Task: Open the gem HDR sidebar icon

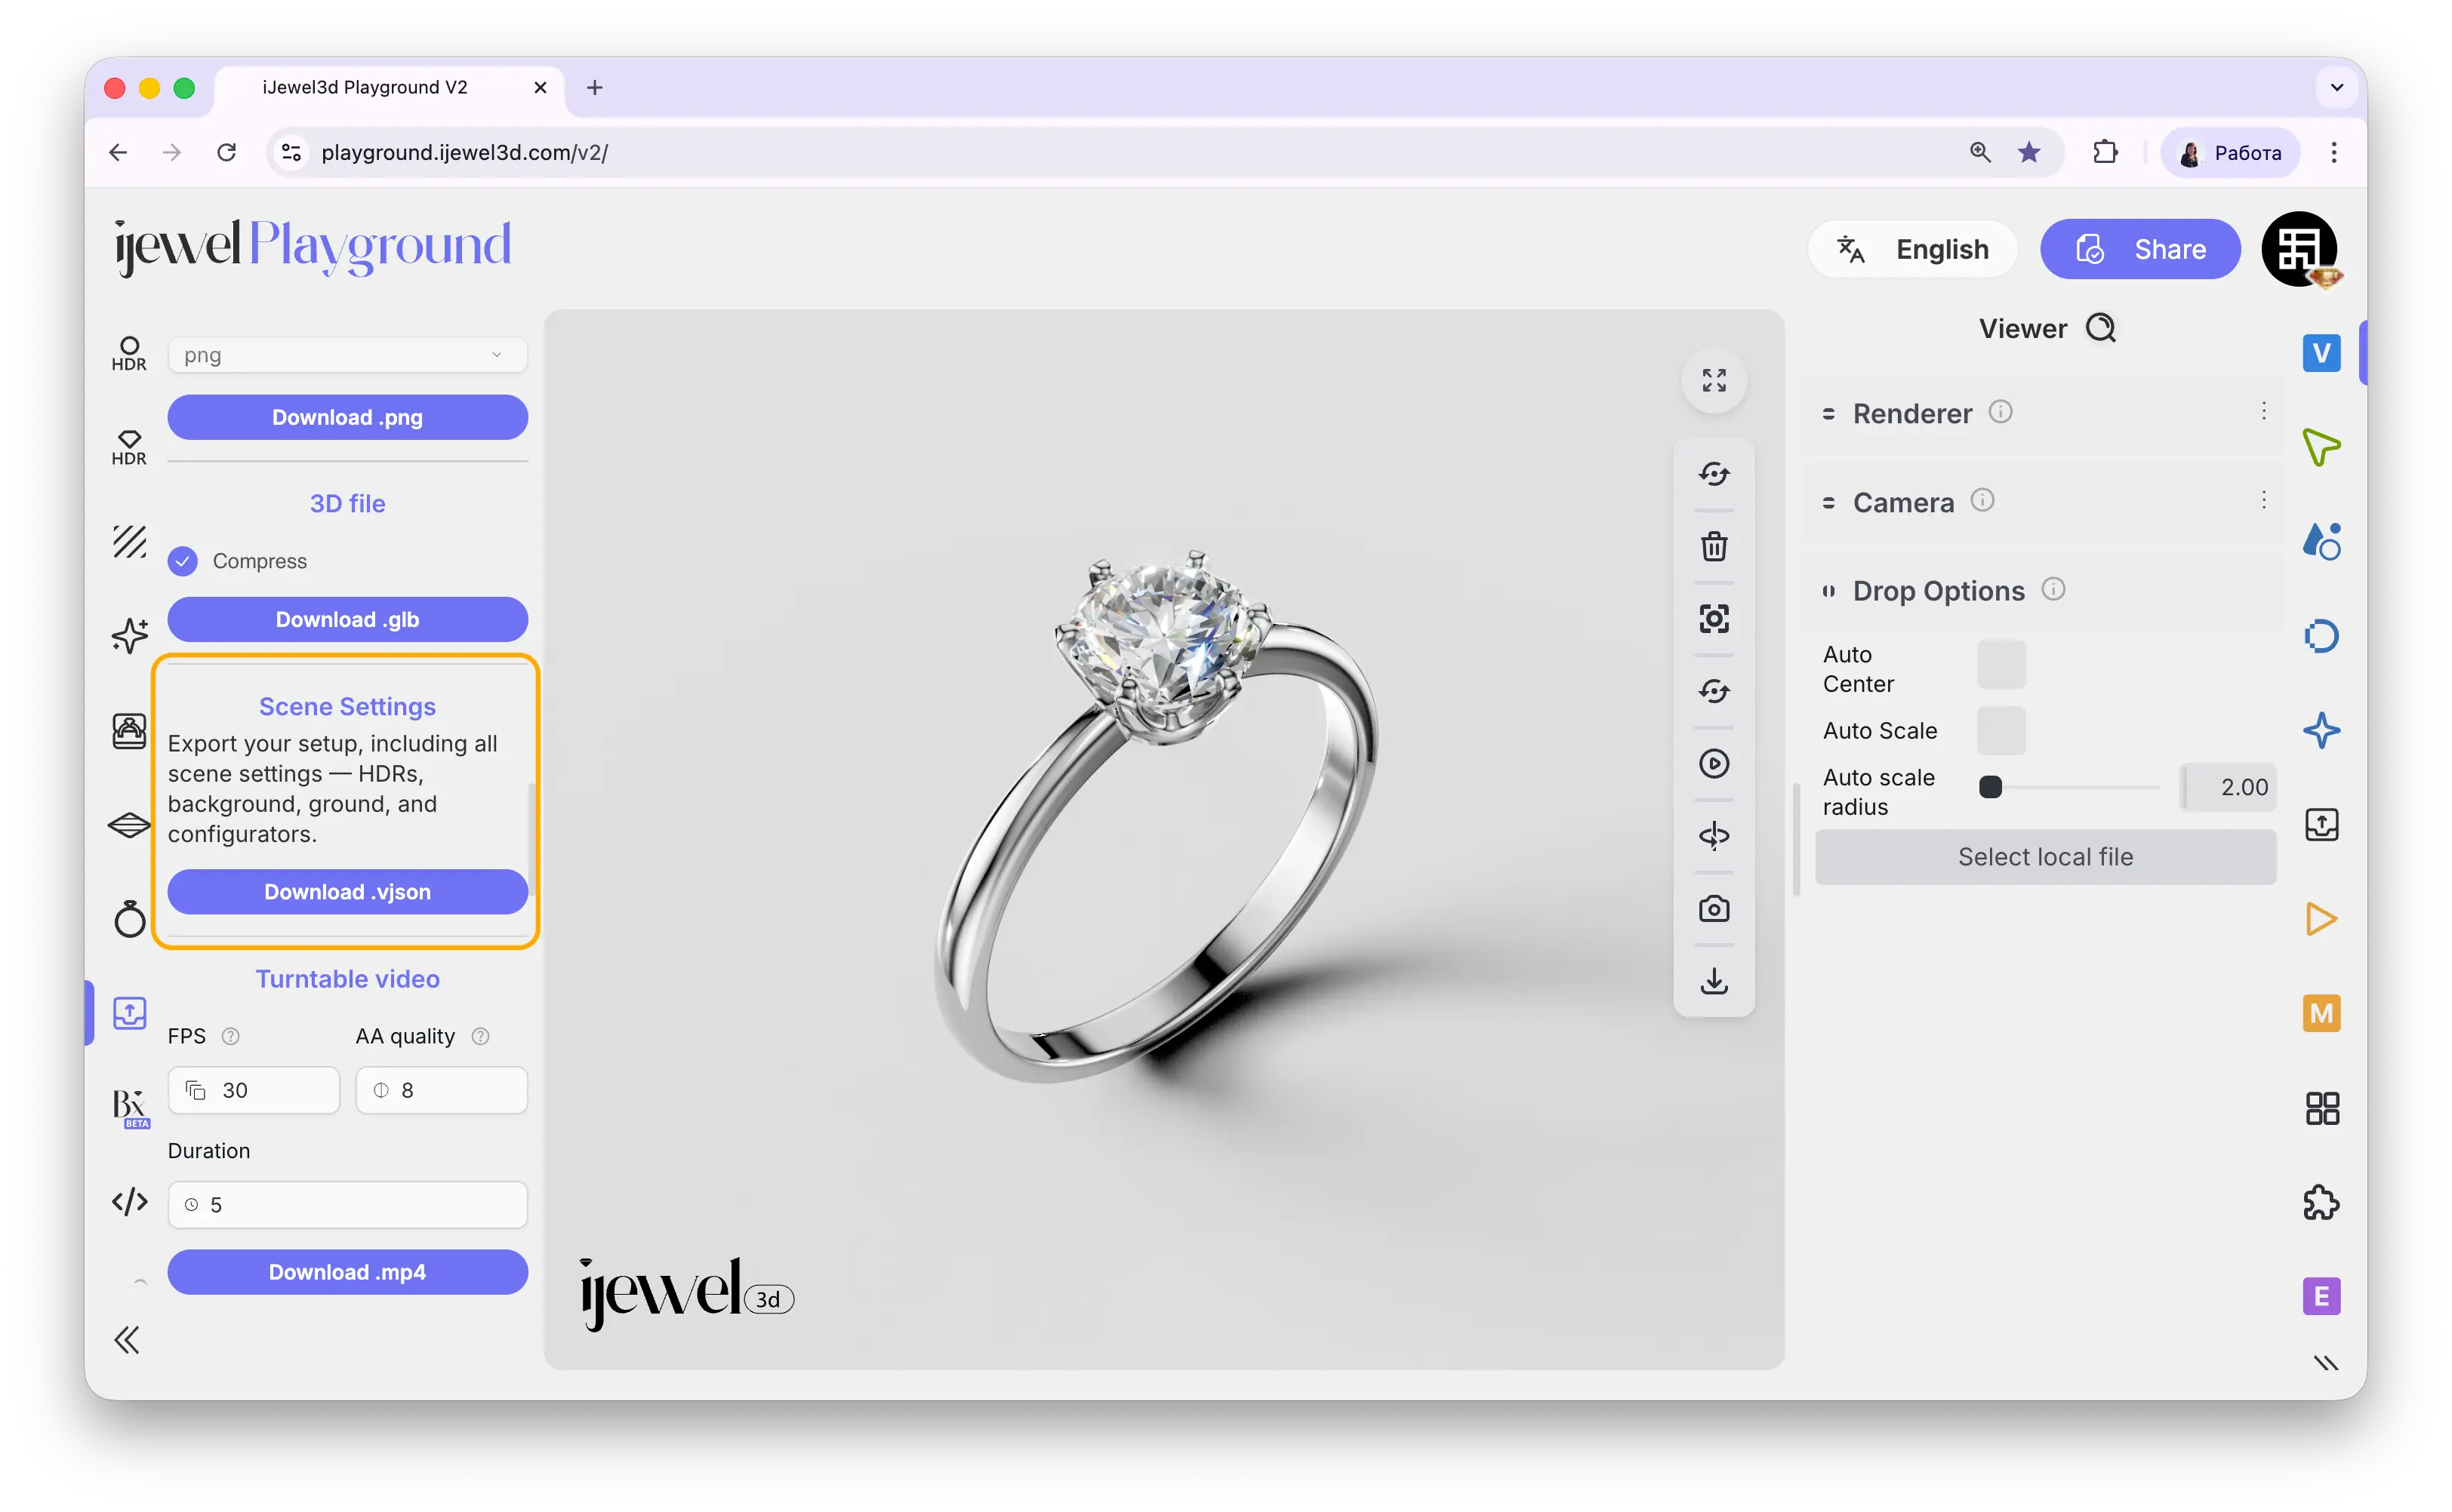Action: coord(129,448)
